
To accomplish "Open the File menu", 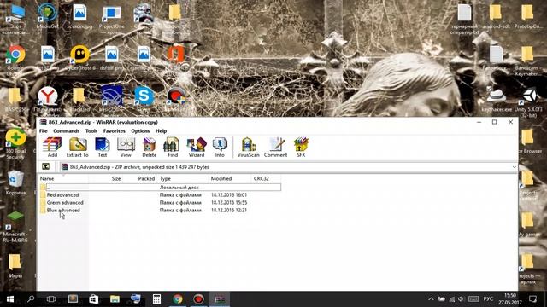I will click(x=44, y=130).
